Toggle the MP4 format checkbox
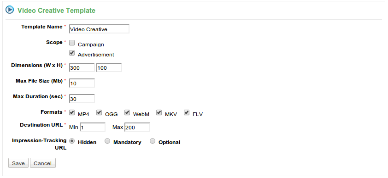 tap(72, 112)
